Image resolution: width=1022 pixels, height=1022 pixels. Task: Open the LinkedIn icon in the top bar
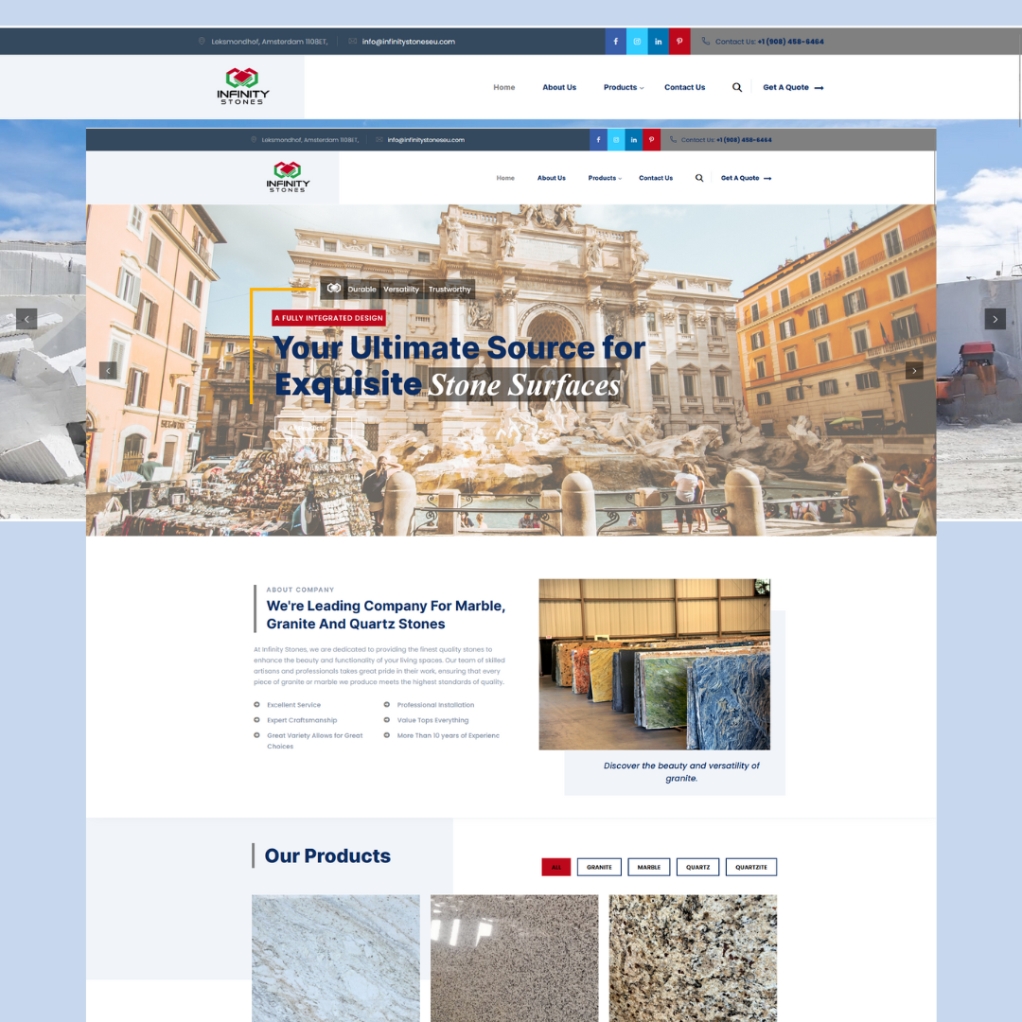click(x=658, y=42)
